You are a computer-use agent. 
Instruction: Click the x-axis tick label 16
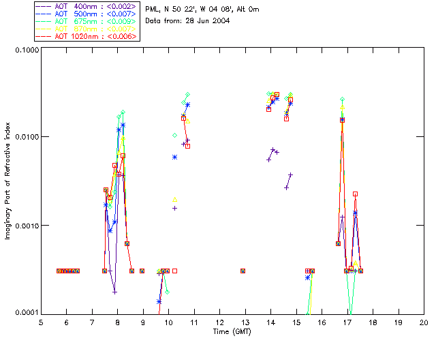[322, 322]
